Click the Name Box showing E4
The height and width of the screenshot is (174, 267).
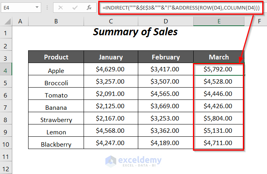pos(18,7)
